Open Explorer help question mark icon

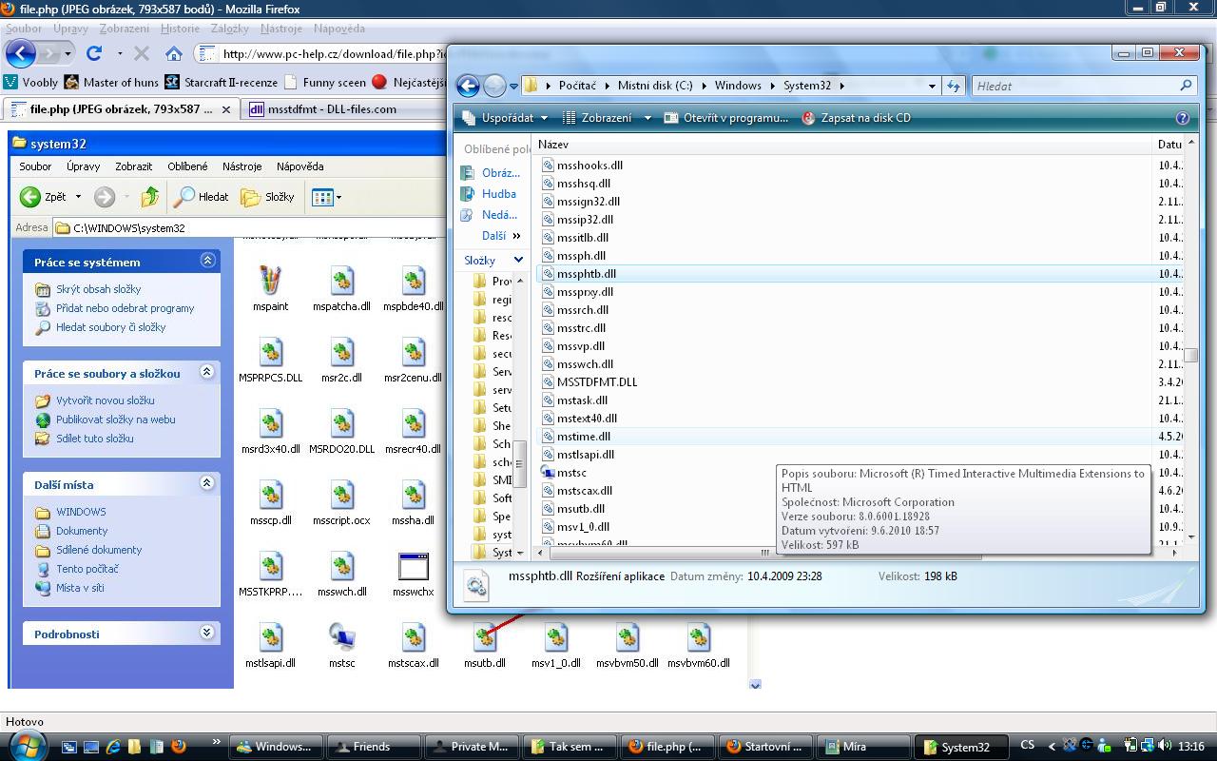[x=1183, y=118]
